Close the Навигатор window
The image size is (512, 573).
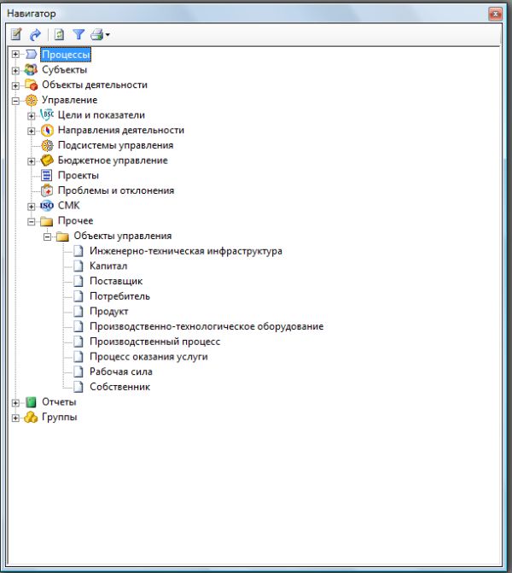(x=495, y=14)
